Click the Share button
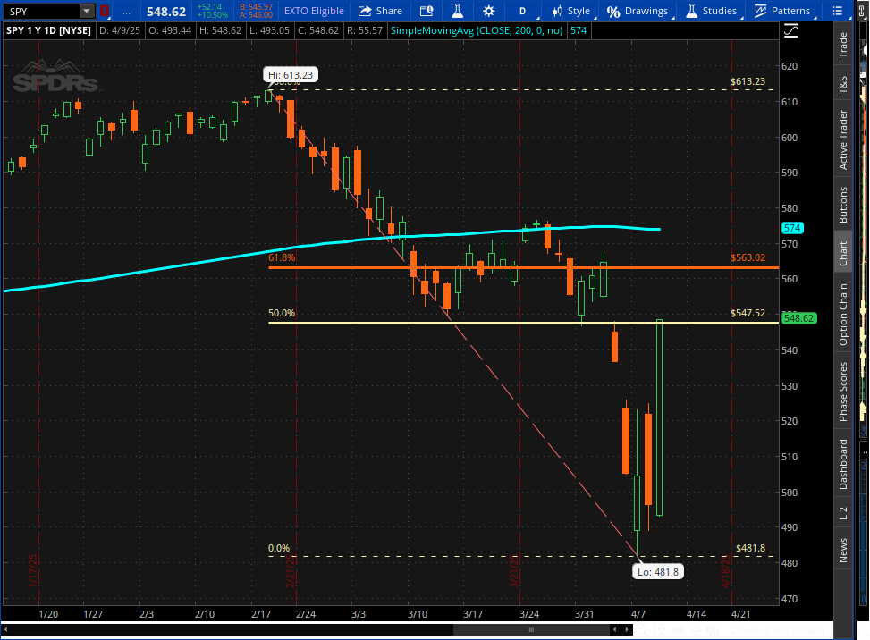 (x=380, y=11)
